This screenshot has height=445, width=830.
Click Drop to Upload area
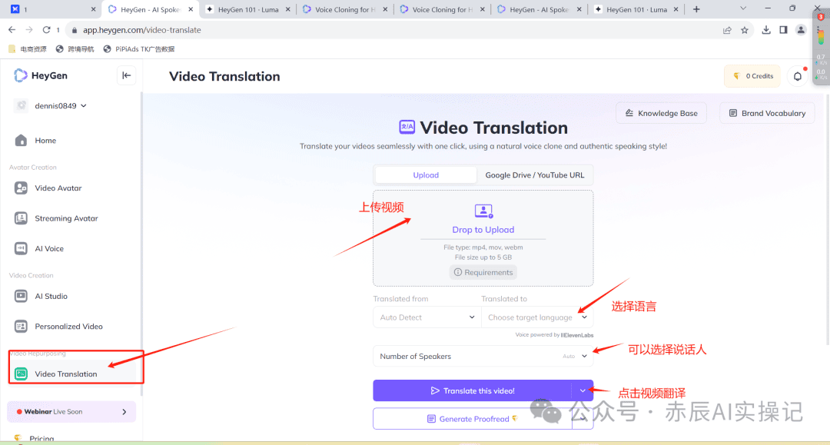[x=483, y=229]
